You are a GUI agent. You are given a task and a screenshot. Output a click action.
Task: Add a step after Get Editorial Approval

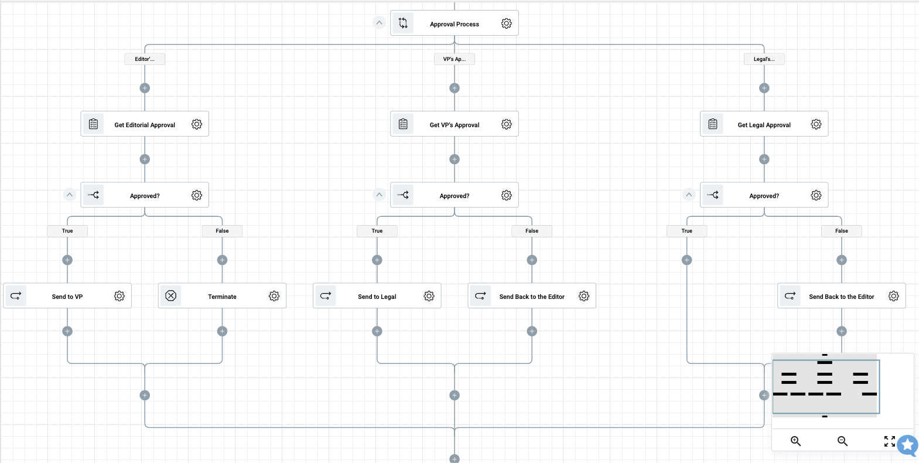[x=145, y=159]
